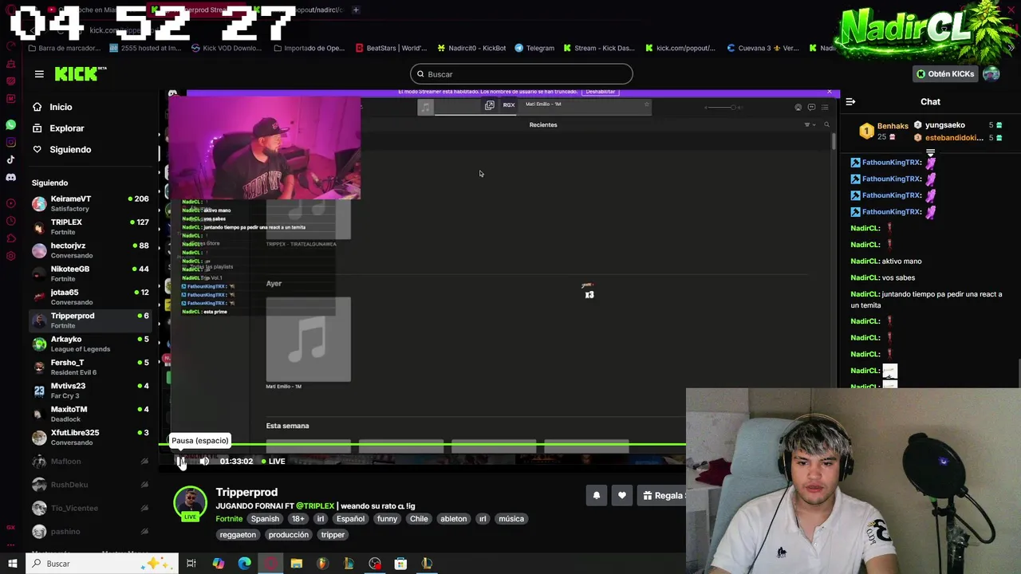Open TRIPLEX channel in following list
This screenshot has height=574, width=1021.
tap(90, 227)
